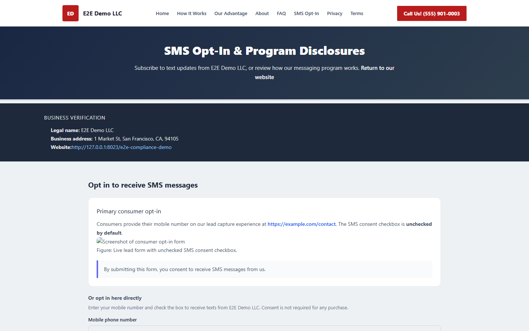Open the Privacy nav link

point(335,13)
